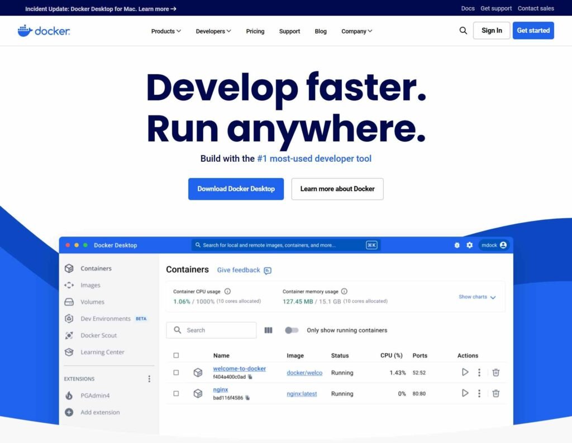Click the containers Search input field
This screenshot has width=572, height=443.
pos(211,330)
